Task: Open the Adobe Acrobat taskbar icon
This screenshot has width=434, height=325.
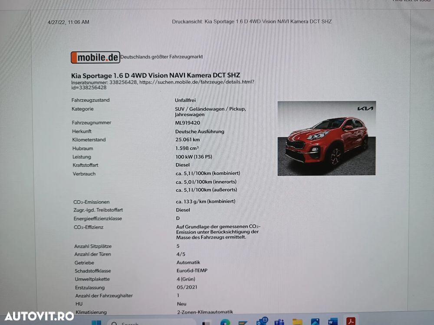Action: [x=351, y=321]
